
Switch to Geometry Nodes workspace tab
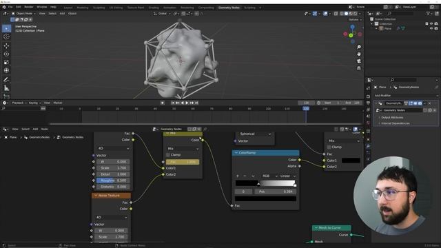[x=229, y=8]
